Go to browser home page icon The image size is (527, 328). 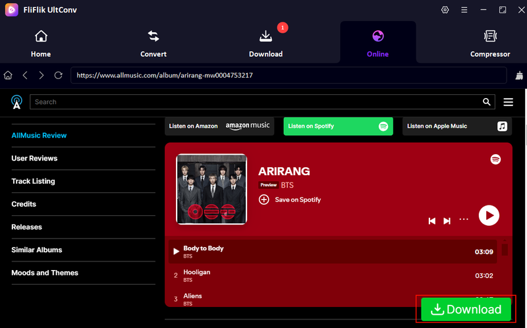(8, 75)
